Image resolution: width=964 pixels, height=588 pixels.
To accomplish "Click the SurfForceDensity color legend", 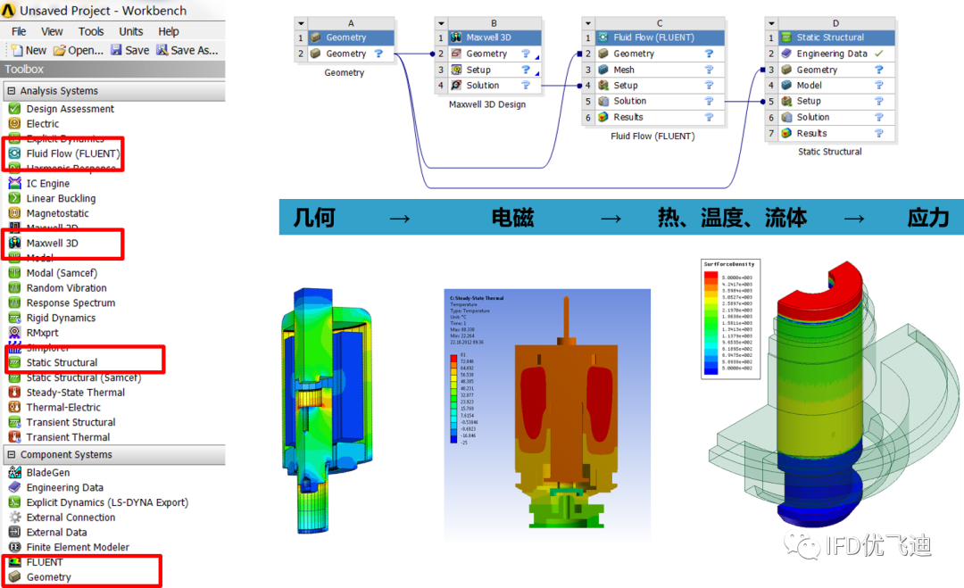I will pyautogui.click(x=730, y=319).
